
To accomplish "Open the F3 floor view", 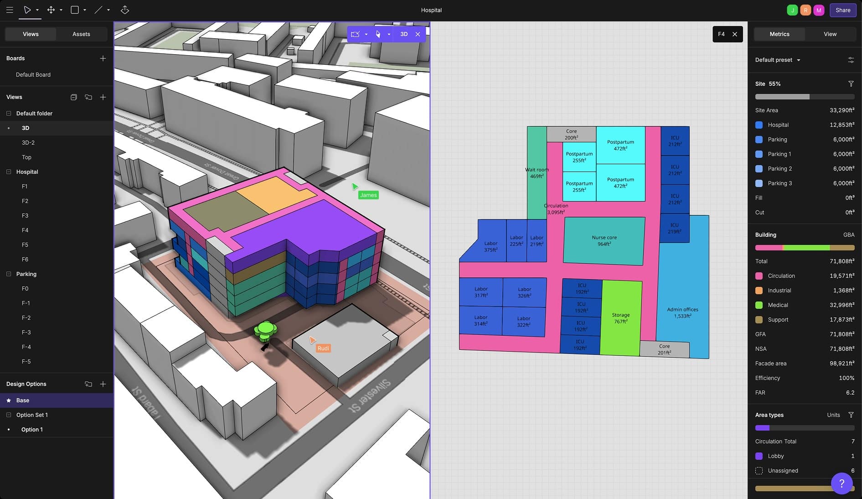I will click(x=25, y=216).
